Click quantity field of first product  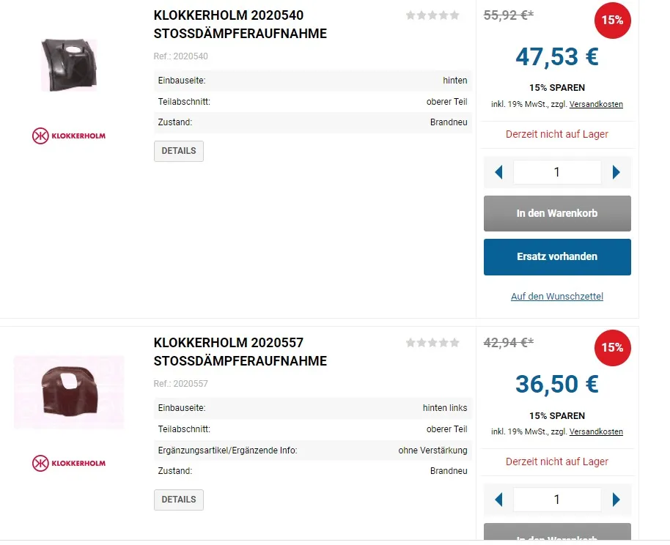(x=557, y=173)
